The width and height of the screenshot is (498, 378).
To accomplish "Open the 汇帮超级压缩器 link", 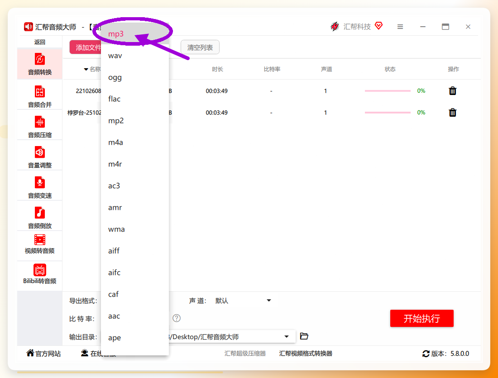I will [245, 353].
